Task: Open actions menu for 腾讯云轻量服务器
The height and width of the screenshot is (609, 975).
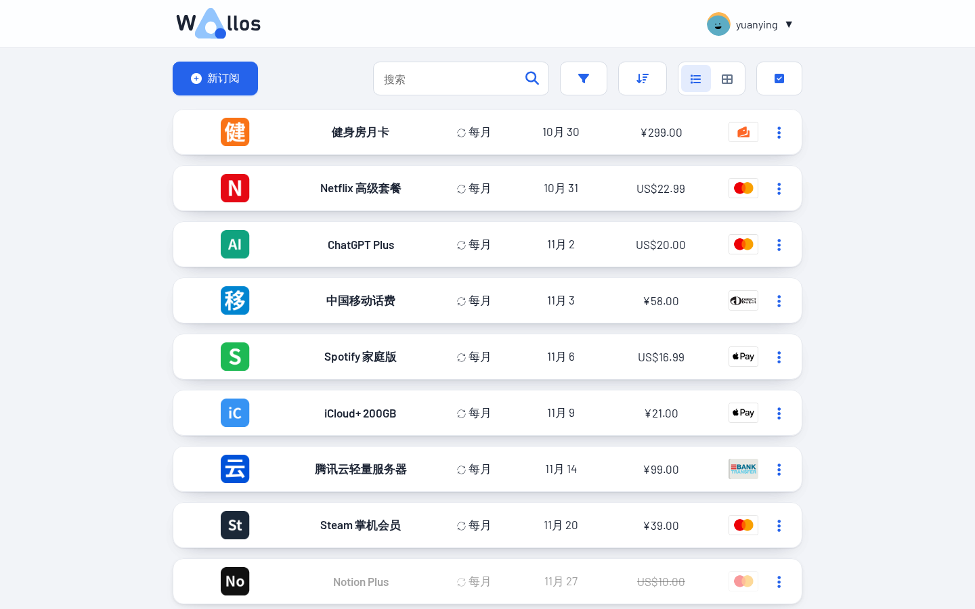Action: click(x=779, y=470)
